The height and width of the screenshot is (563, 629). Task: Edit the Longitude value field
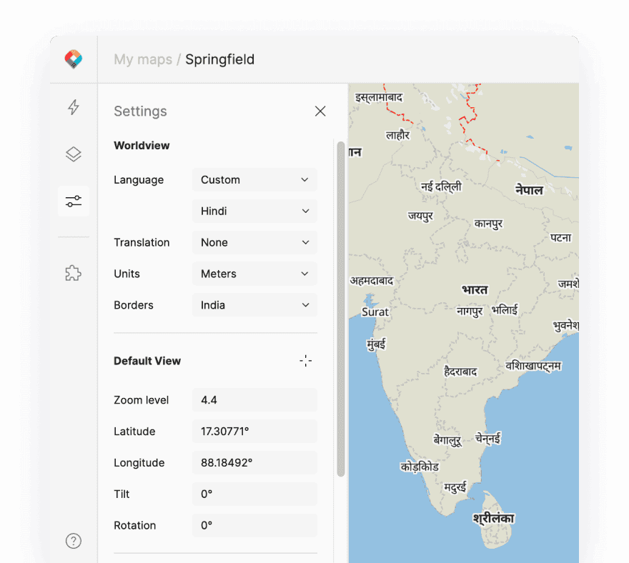coord(254,462)
